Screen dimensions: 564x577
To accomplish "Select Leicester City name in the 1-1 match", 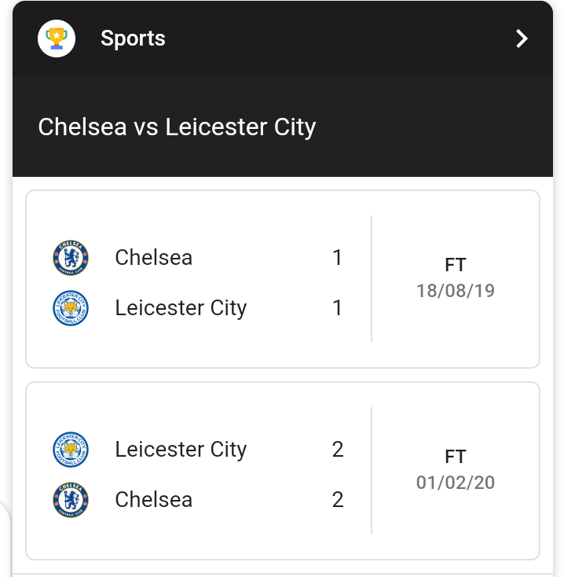I will (181, 308).
